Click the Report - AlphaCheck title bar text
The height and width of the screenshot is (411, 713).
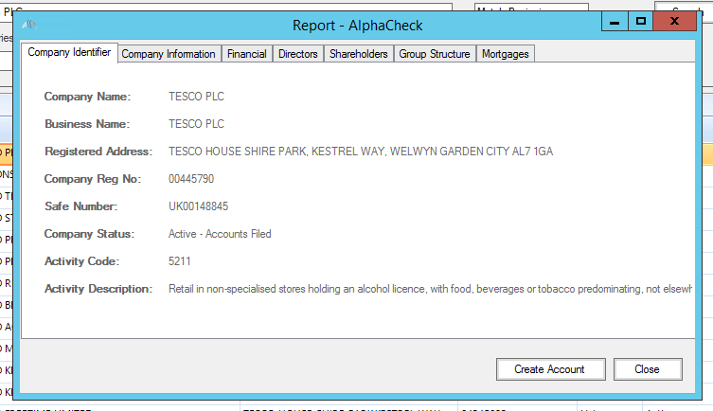click(x=357, y=26)
